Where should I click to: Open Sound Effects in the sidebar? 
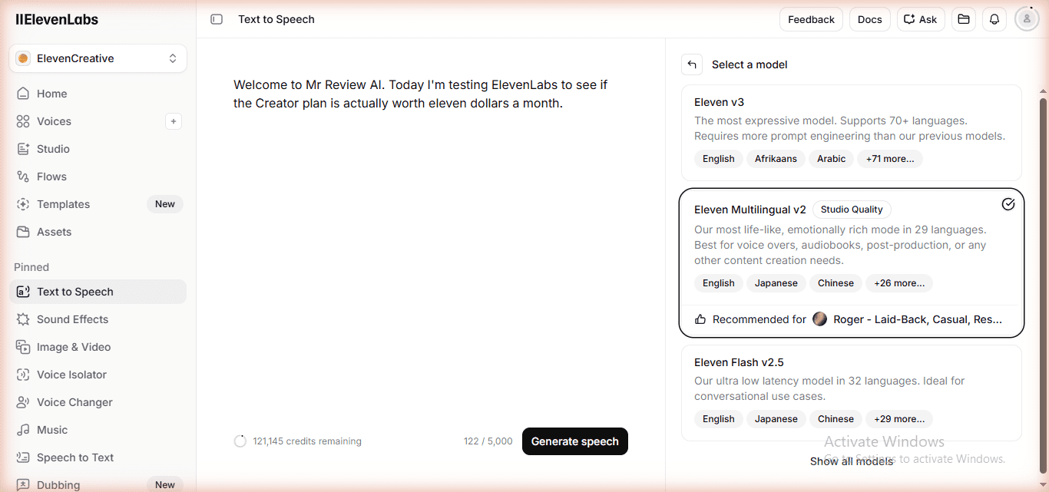98,319
